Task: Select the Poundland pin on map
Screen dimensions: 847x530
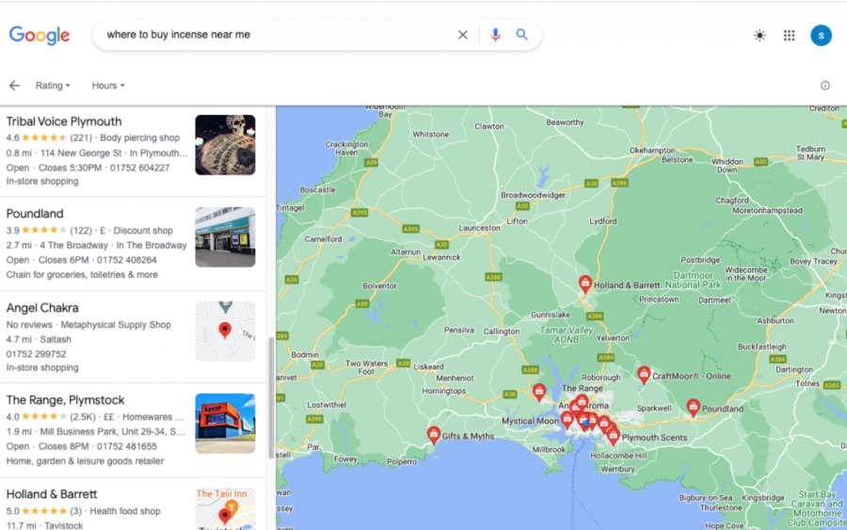Action: 694,407
